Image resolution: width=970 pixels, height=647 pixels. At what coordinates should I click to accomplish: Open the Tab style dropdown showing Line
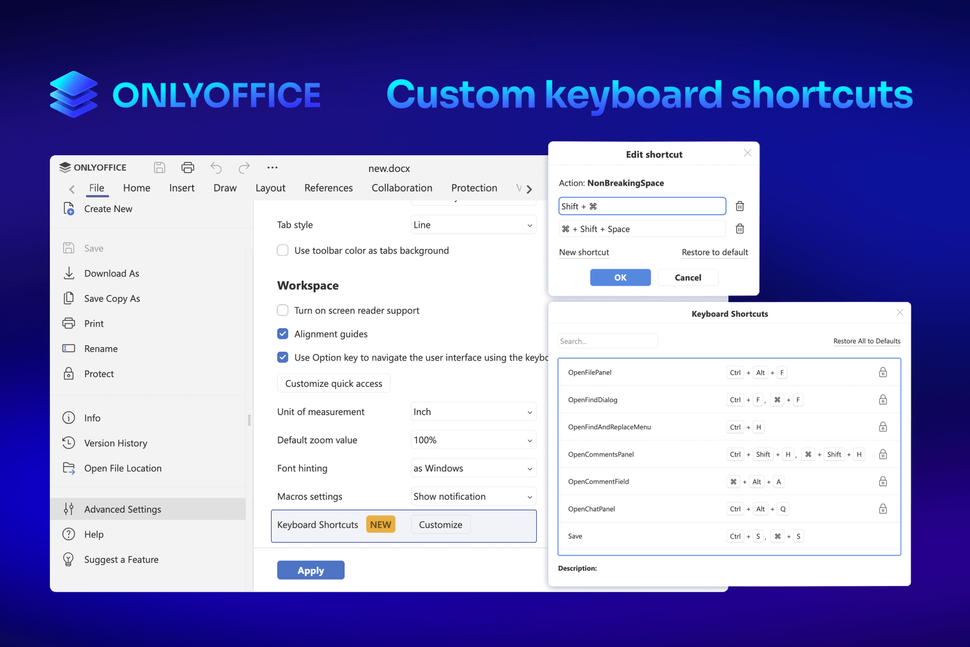tap(473, 224)
